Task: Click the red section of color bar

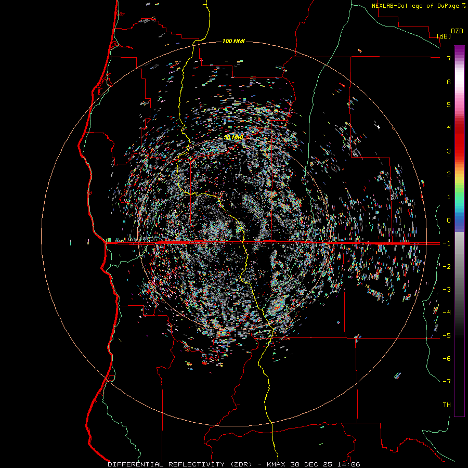Action: 459,140
